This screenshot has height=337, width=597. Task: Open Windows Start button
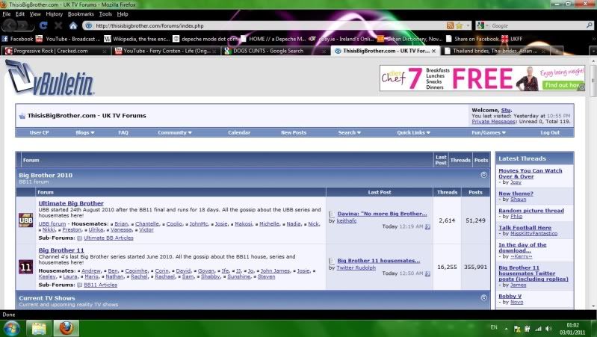[x=11, y=328]
